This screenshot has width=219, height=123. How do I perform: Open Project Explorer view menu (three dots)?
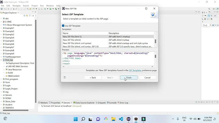click(x=36, y=16)
